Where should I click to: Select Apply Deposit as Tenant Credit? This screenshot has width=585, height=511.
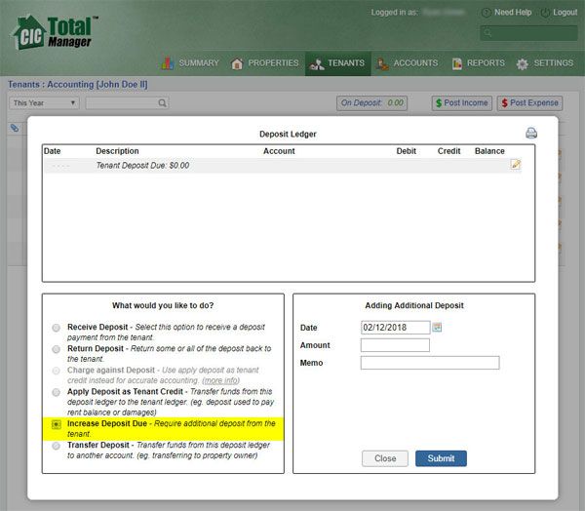click(x=56, y=392)
